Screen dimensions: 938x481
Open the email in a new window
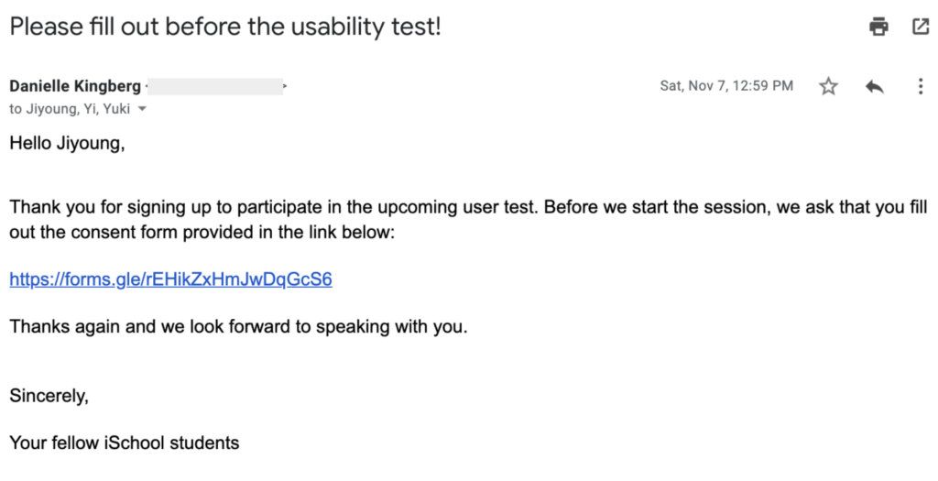(920, 27)
